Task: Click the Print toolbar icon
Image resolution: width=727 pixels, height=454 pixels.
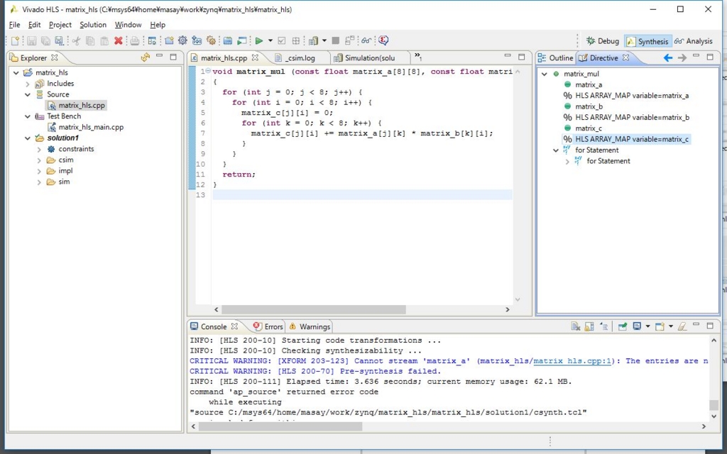Action: tap(134, 40)
